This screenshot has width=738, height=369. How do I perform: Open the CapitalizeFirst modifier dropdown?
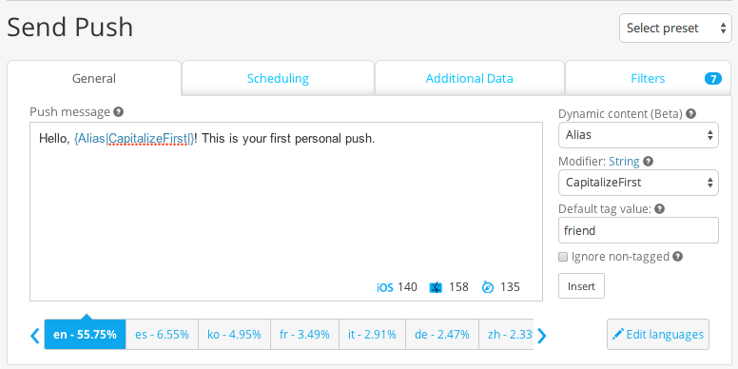pos(638,183)
